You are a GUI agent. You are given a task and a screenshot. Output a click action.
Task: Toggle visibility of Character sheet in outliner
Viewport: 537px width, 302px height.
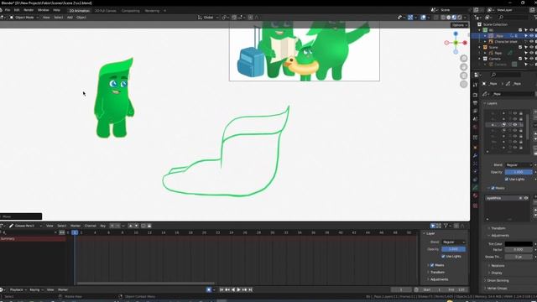point(531,41)
